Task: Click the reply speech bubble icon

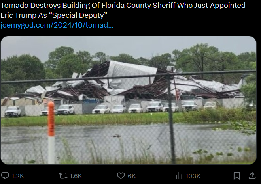Action: pyautogui.click(x=5, y=176)
